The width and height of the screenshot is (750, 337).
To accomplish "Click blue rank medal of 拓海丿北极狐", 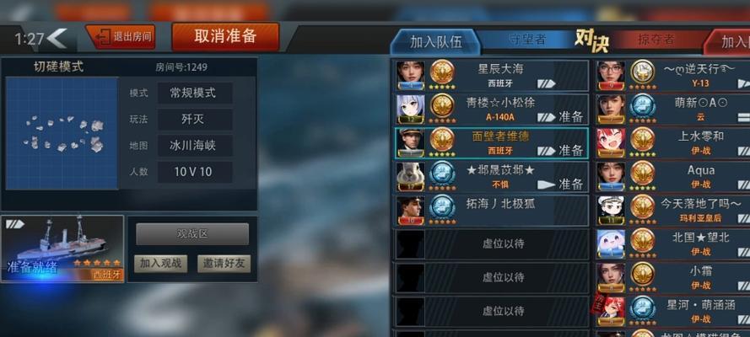I will point(442,207).
